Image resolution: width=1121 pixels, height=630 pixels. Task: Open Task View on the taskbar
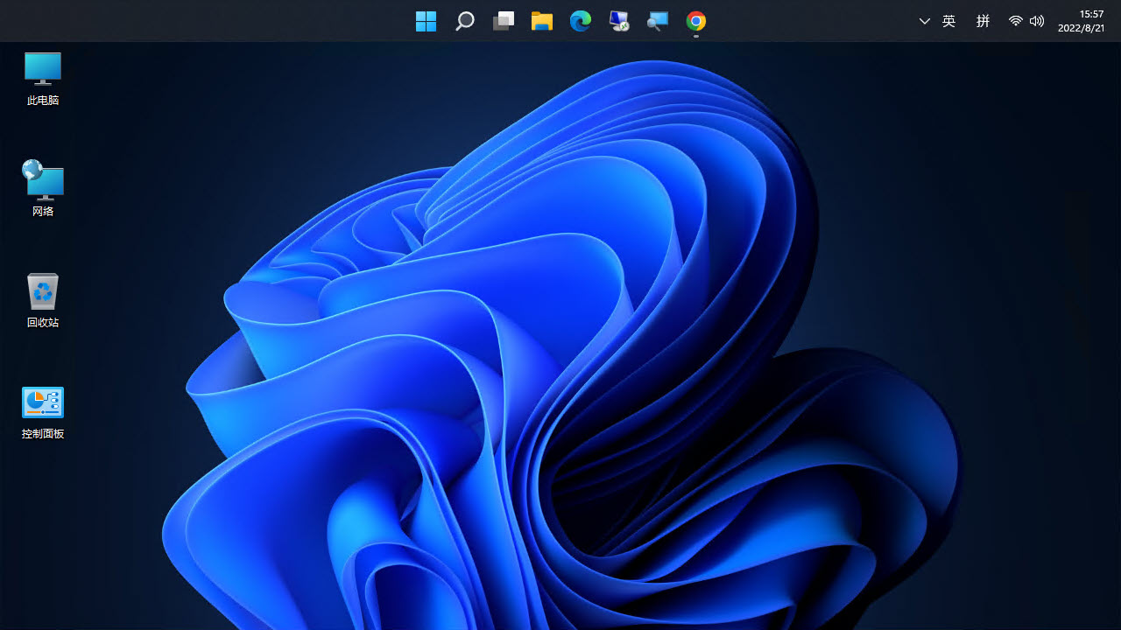(x=504, y=21)
